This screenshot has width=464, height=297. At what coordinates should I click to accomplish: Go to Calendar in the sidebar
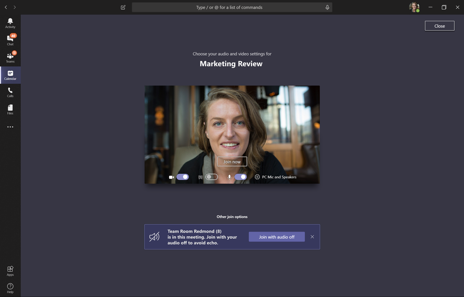10,75
